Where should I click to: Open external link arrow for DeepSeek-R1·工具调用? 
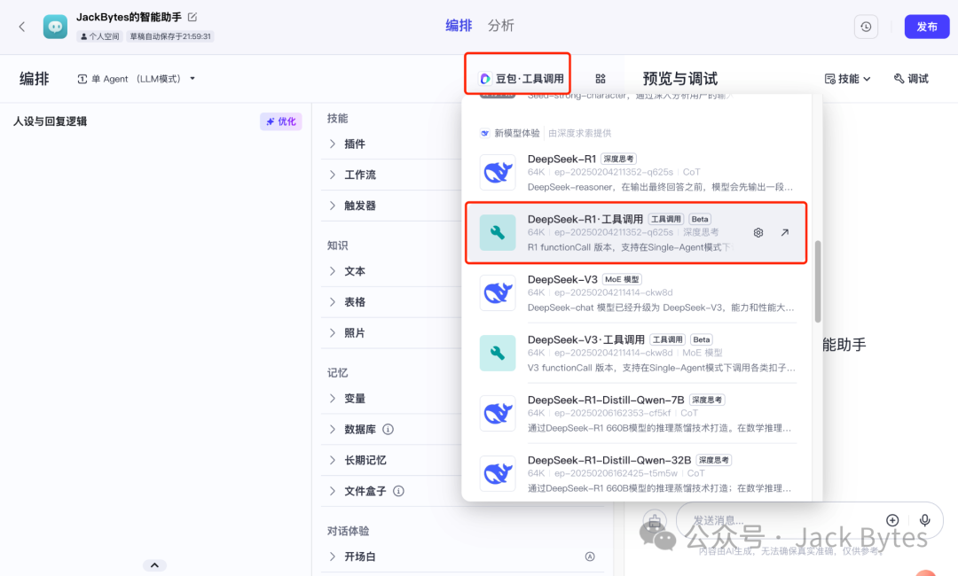click(784, 232)
